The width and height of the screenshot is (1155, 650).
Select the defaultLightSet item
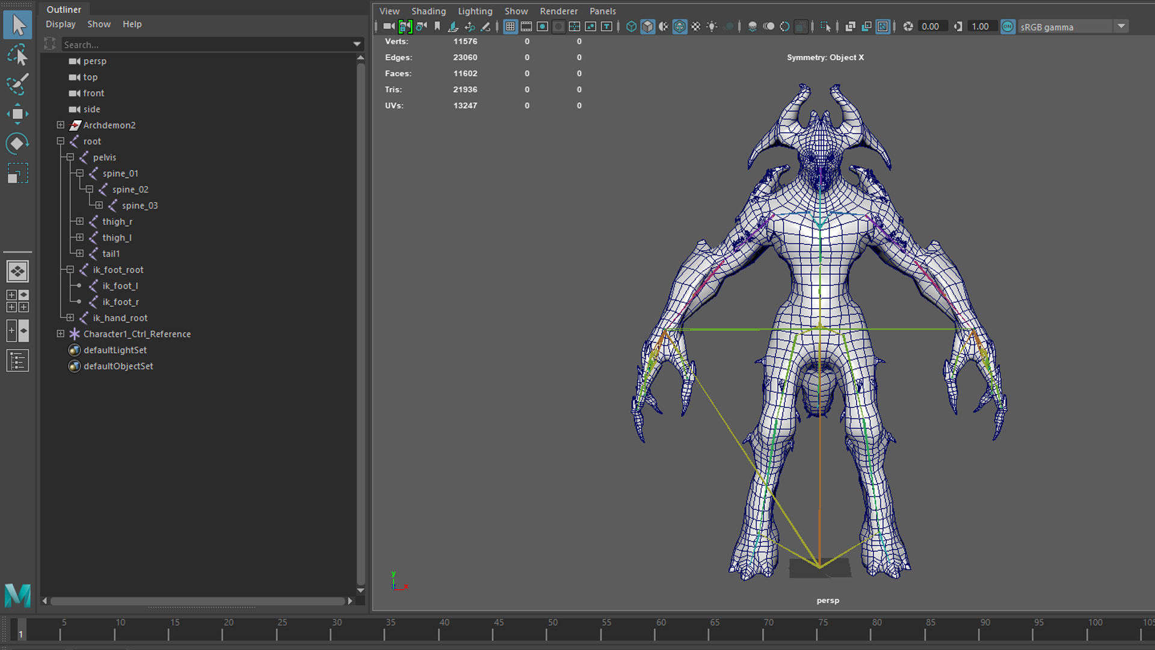point(115,350)
